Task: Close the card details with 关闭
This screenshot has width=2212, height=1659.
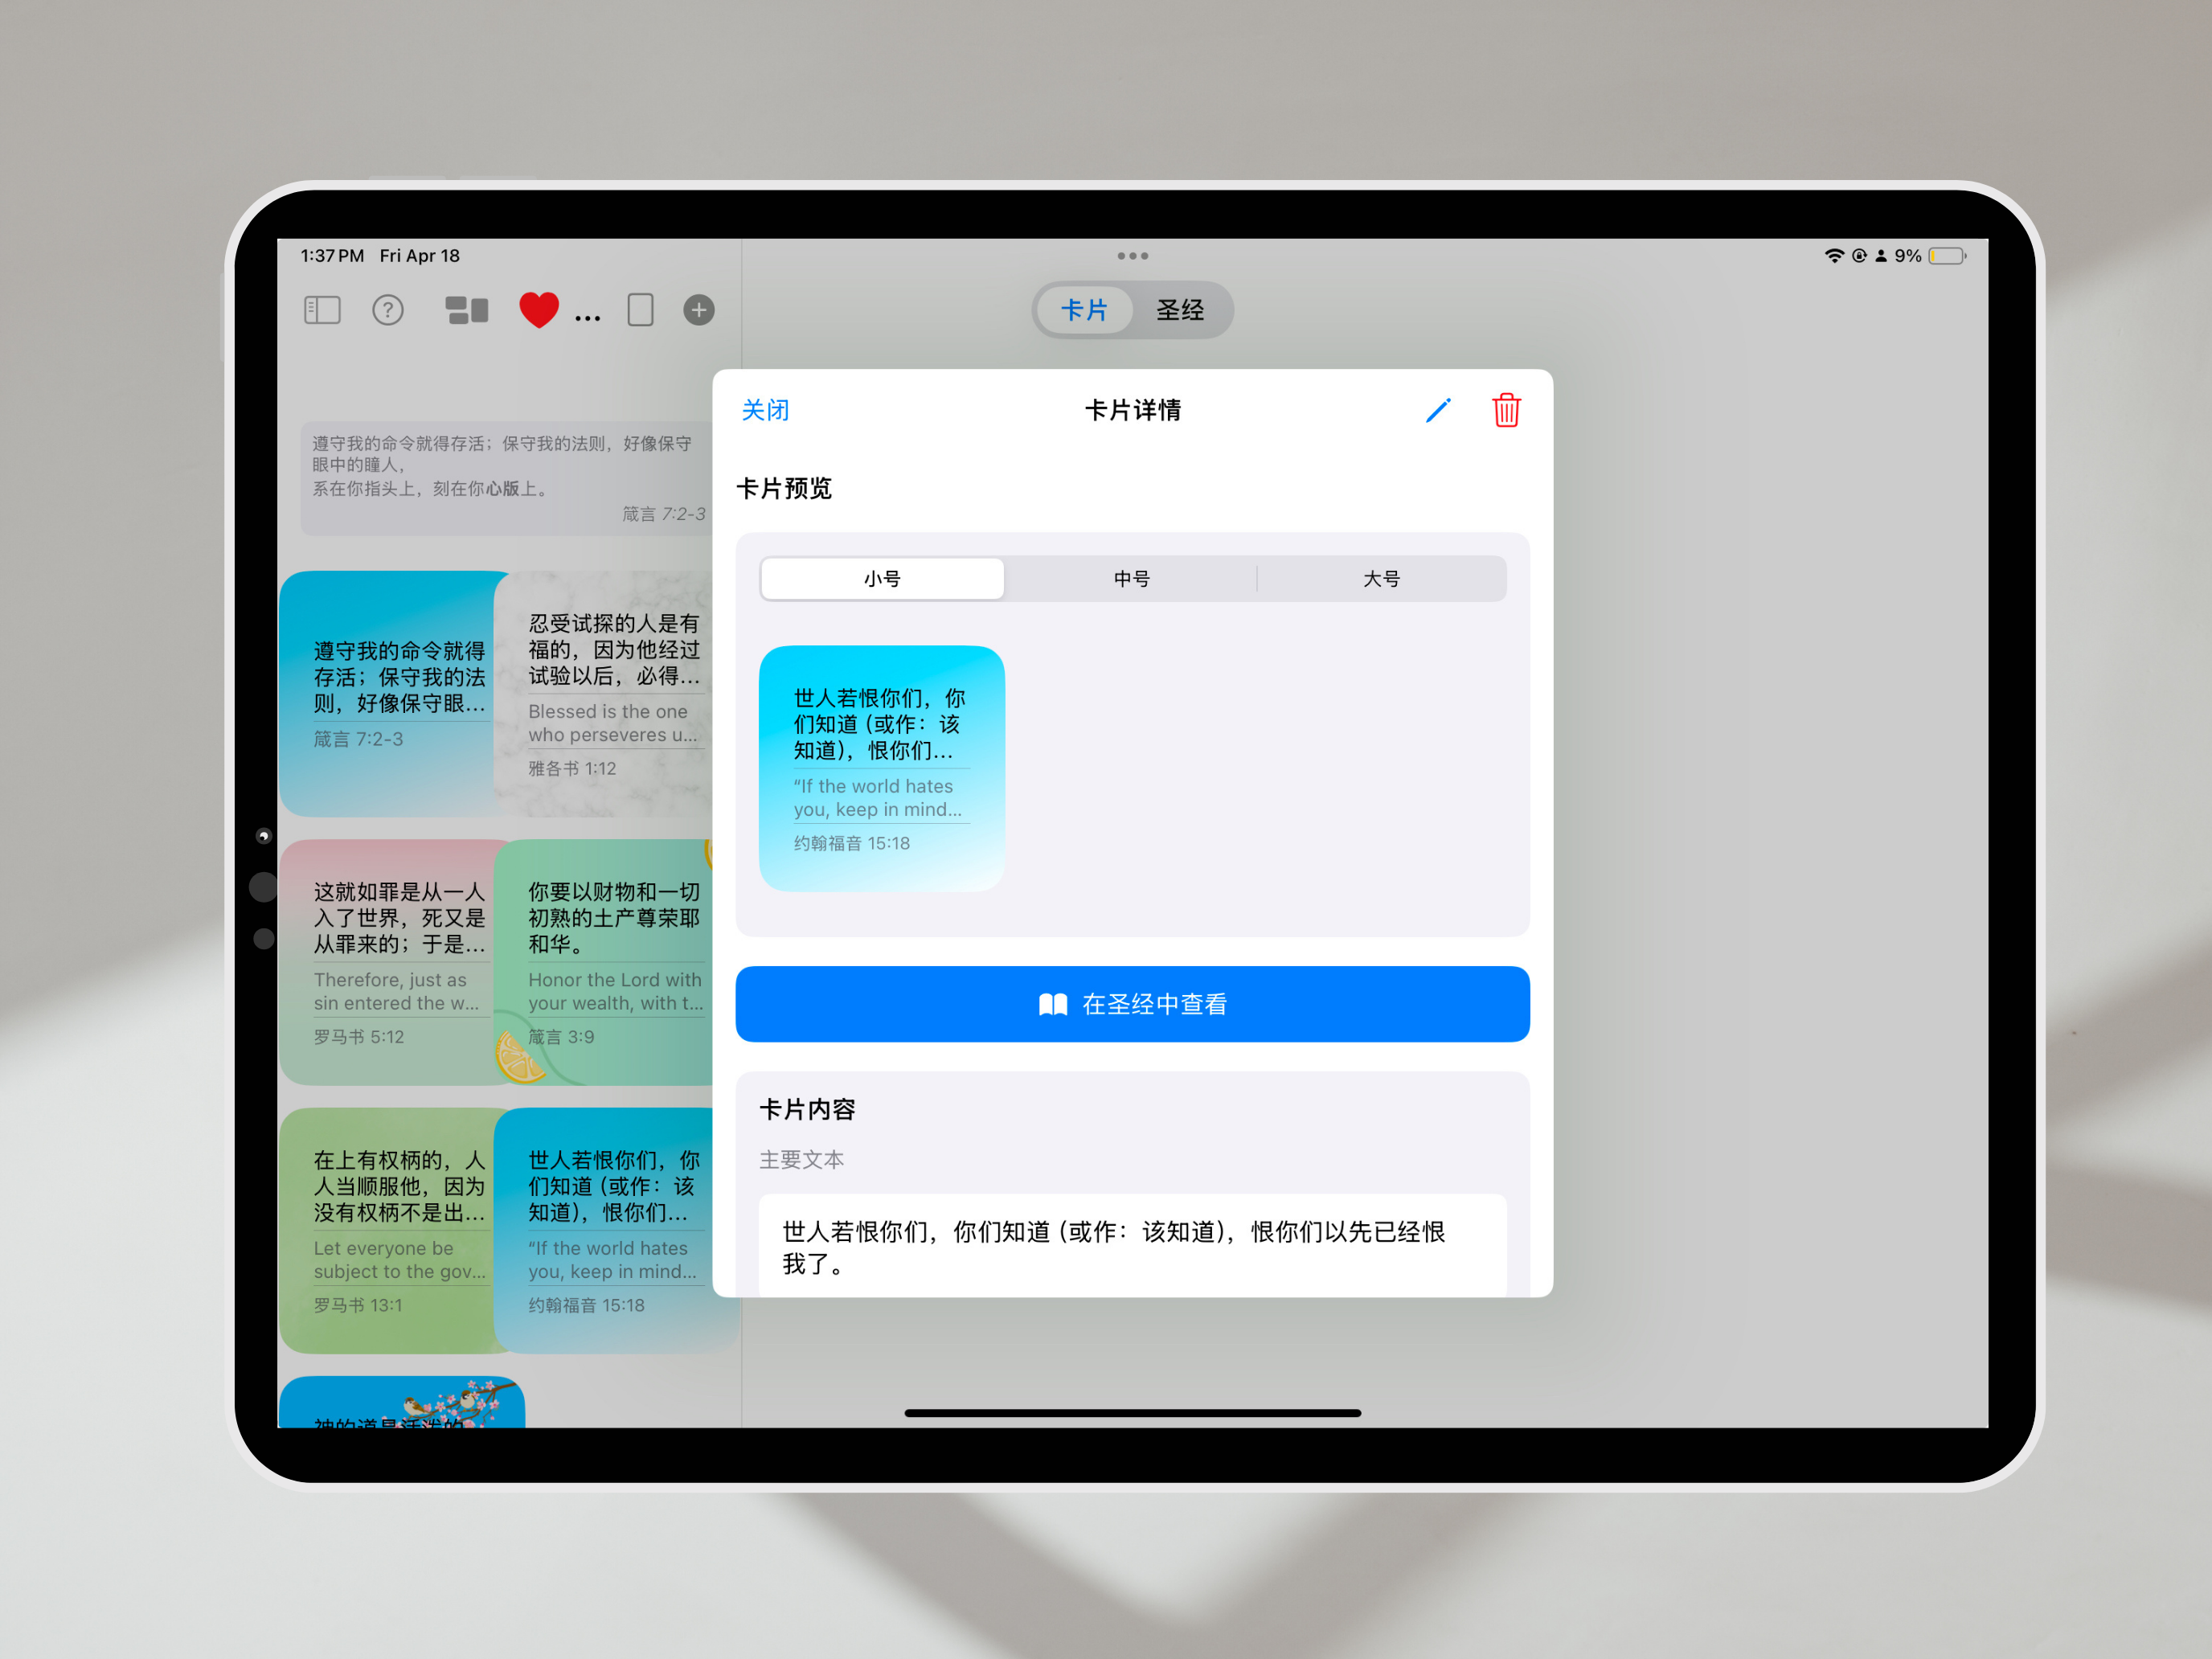Action: (765, 410)
